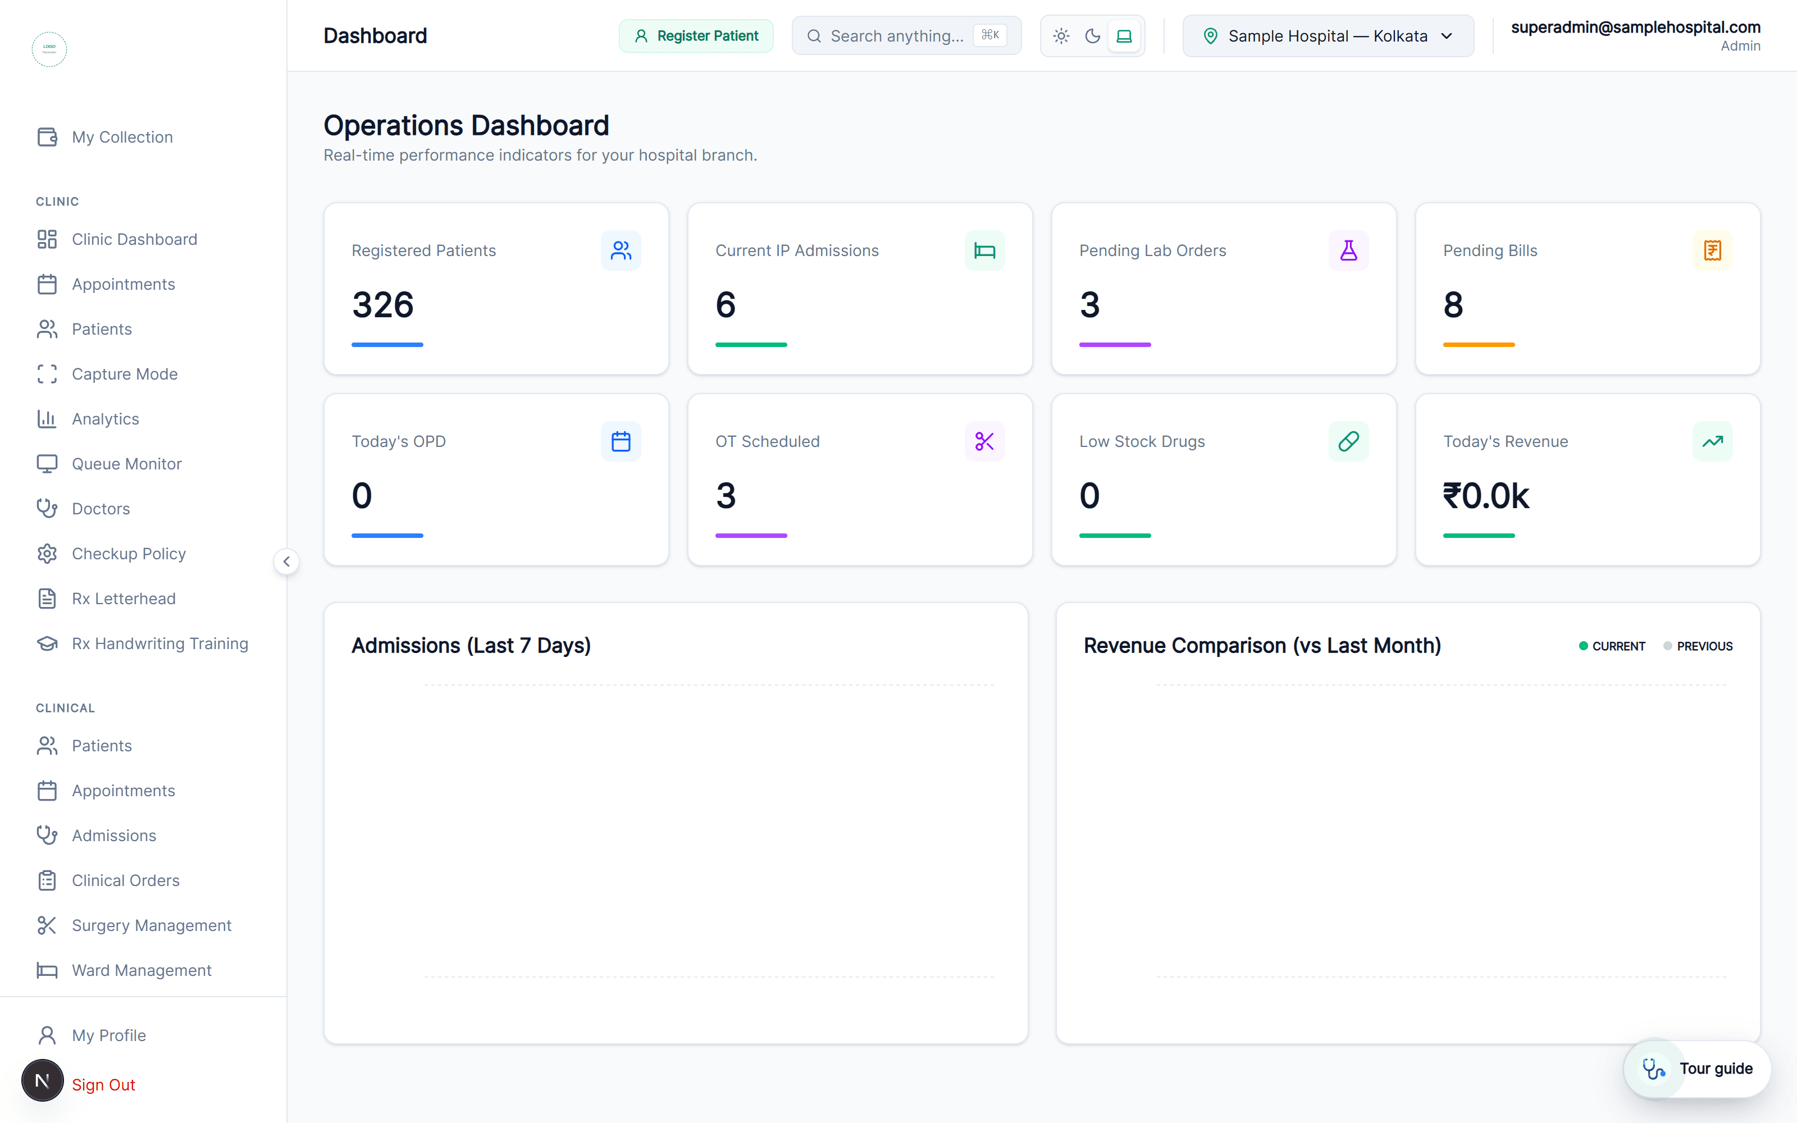Click the Checkup Policy gear icon

48,553
